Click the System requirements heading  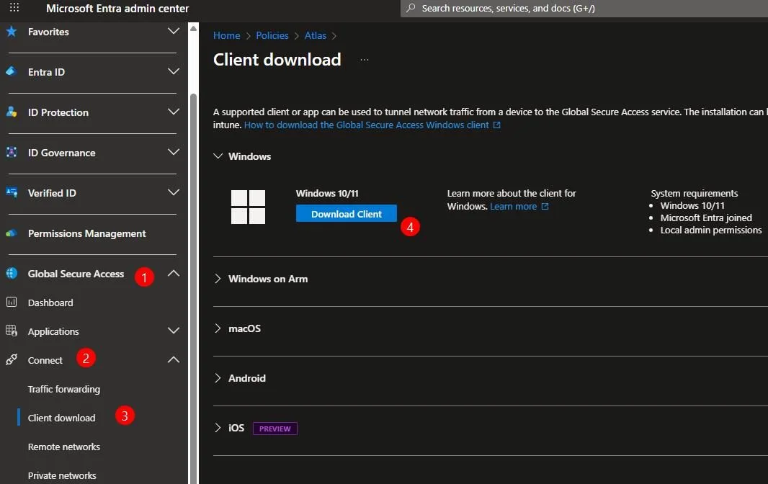click(694, 194)
